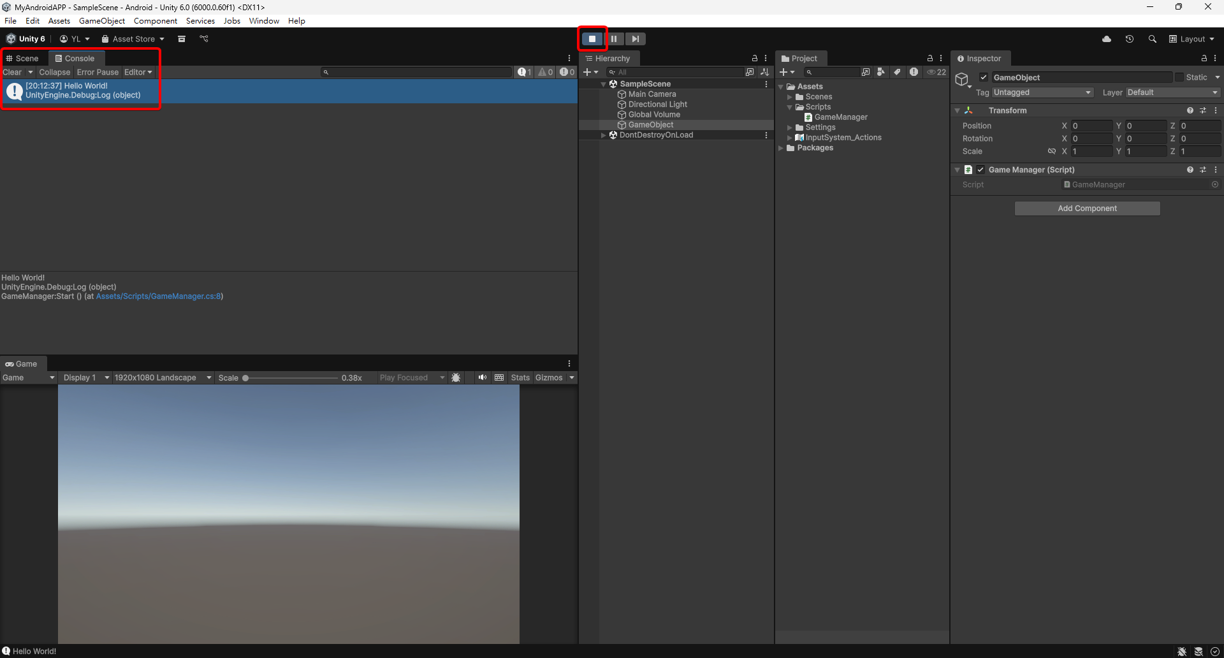1224x658 pixels.
Task: Stop play mode with the stop button
Action: [592, 39]
